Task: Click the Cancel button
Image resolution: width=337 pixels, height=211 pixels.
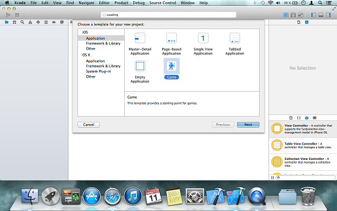Action: tap(88, 124)
